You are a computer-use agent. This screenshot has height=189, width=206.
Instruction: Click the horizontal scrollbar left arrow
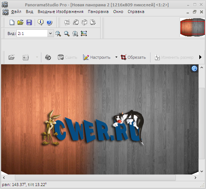tap(4, 178)
